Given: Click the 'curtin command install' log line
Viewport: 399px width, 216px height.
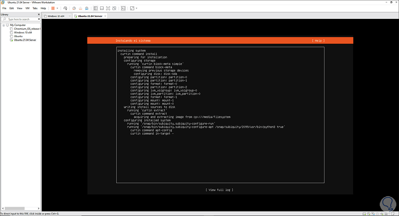Looking at the screenshot, I should tap(139, 54).
